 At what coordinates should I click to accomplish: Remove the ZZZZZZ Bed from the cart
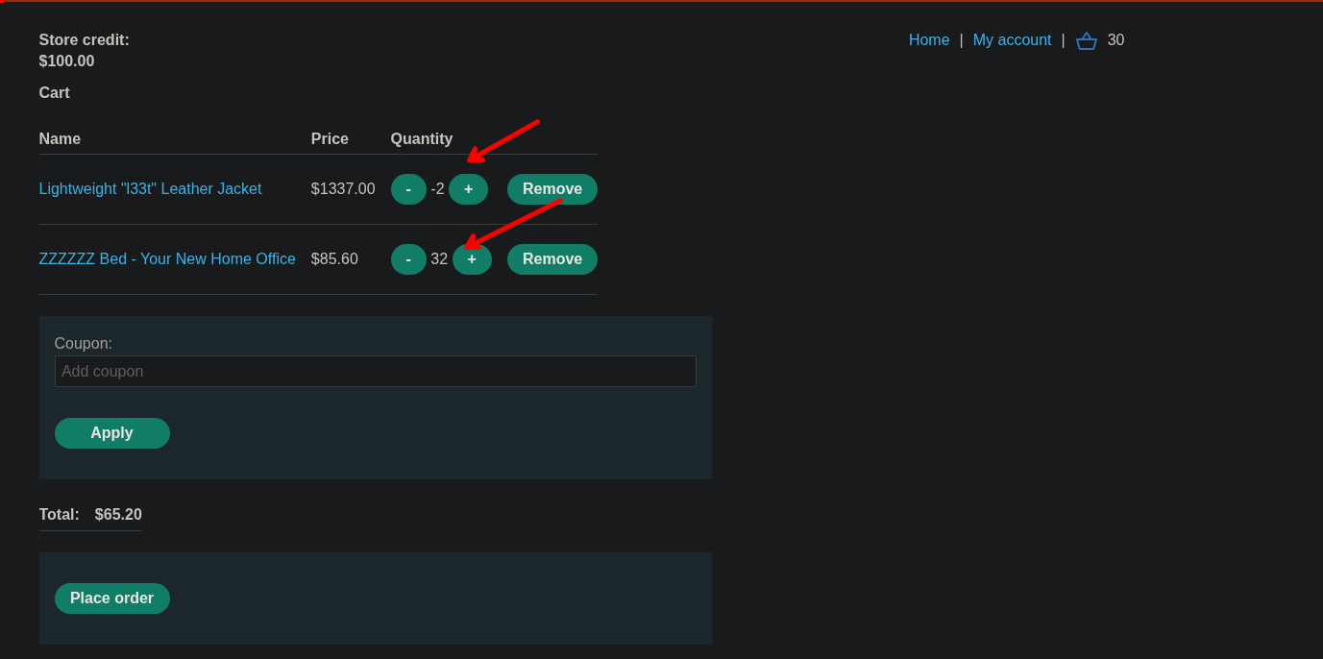point(551,259)
